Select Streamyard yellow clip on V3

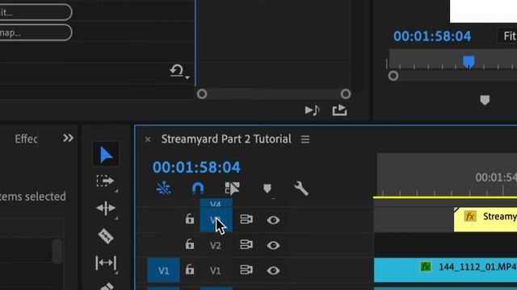click(485, 219)
